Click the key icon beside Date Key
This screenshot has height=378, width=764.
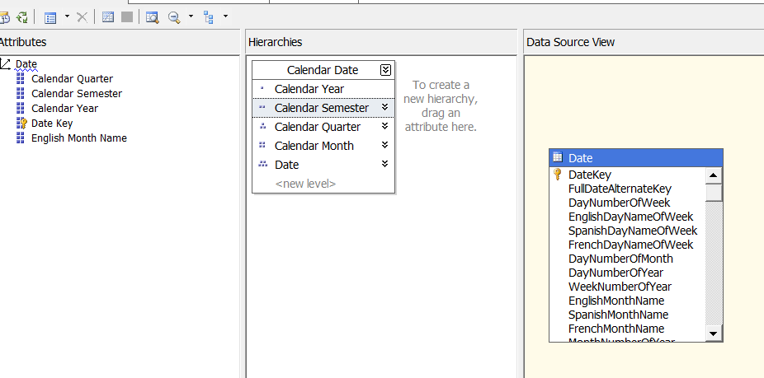pyautogui.click(x=21, y=123)
